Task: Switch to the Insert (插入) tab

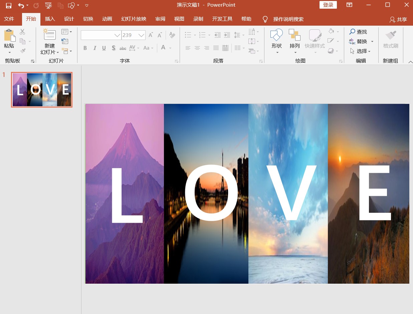Action: click(x=50, y=19)
